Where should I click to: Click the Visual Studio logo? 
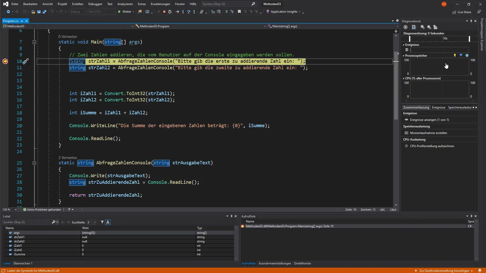tap(6, 4)
